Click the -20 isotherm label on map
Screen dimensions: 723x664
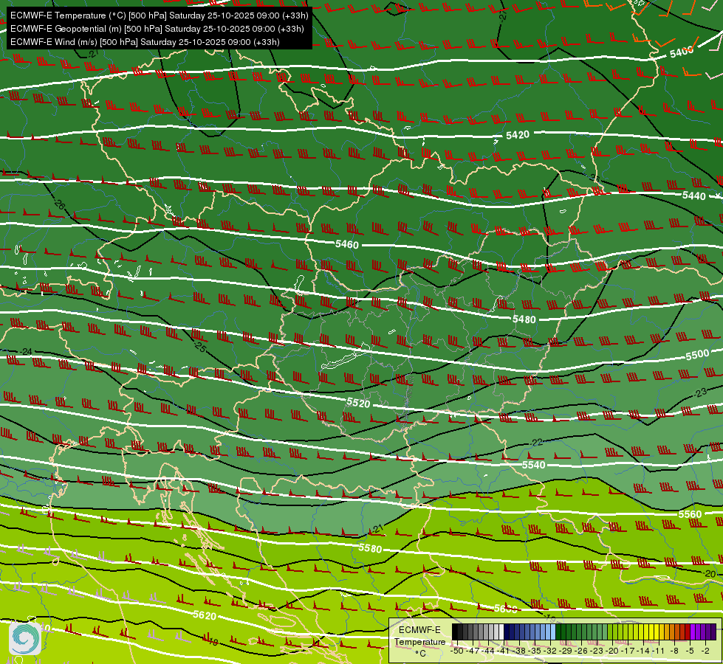click(709, 574)
